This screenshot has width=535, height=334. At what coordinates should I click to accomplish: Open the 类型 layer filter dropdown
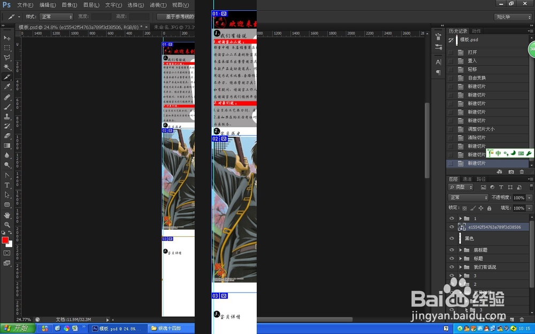pos(461,187)
